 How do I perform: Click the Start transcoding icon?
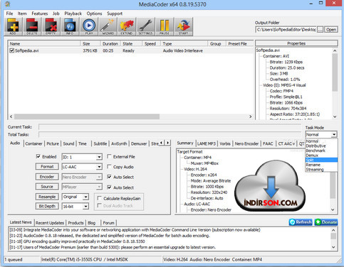[183, 26]
